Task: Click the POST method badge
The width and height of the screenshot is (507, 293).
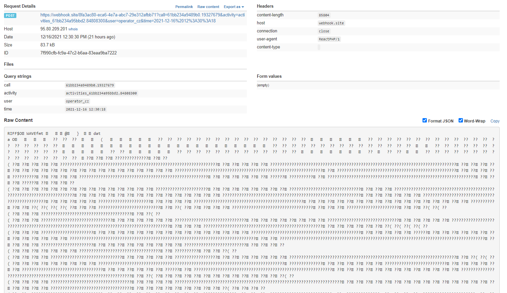Action: [x=10, y=15]
